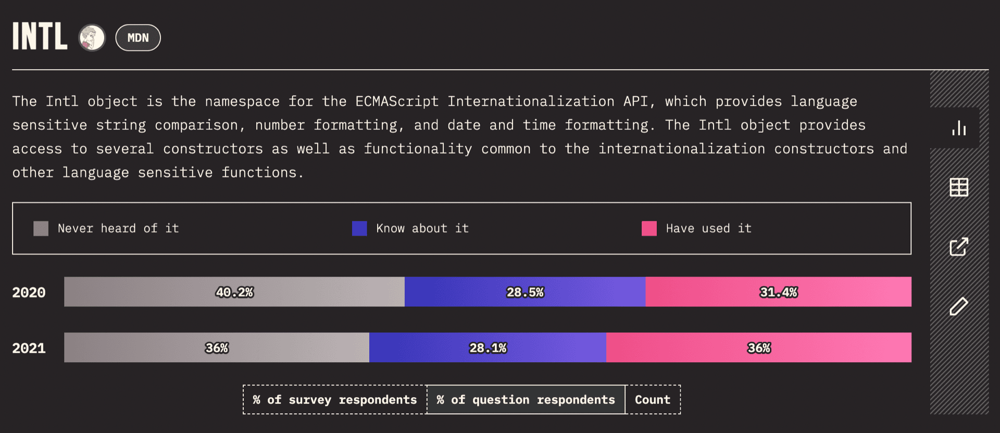The width and height of the screenshot is (1000, 433).
Task: Click the blue "Know about it" swatch
Action: click(359, 228)
